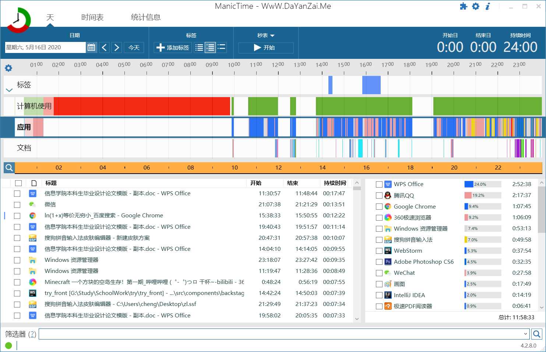The width and height of the screenshot is (546, 352).
Task: Check the ln(1+x) Google Chrome row checkbox
Action: [x=17, y=216]
